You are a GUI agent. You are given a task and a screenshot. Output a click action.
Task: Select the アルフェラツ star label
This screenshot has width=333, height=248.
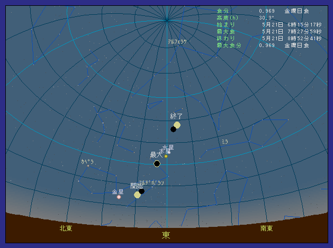(177, 41)
